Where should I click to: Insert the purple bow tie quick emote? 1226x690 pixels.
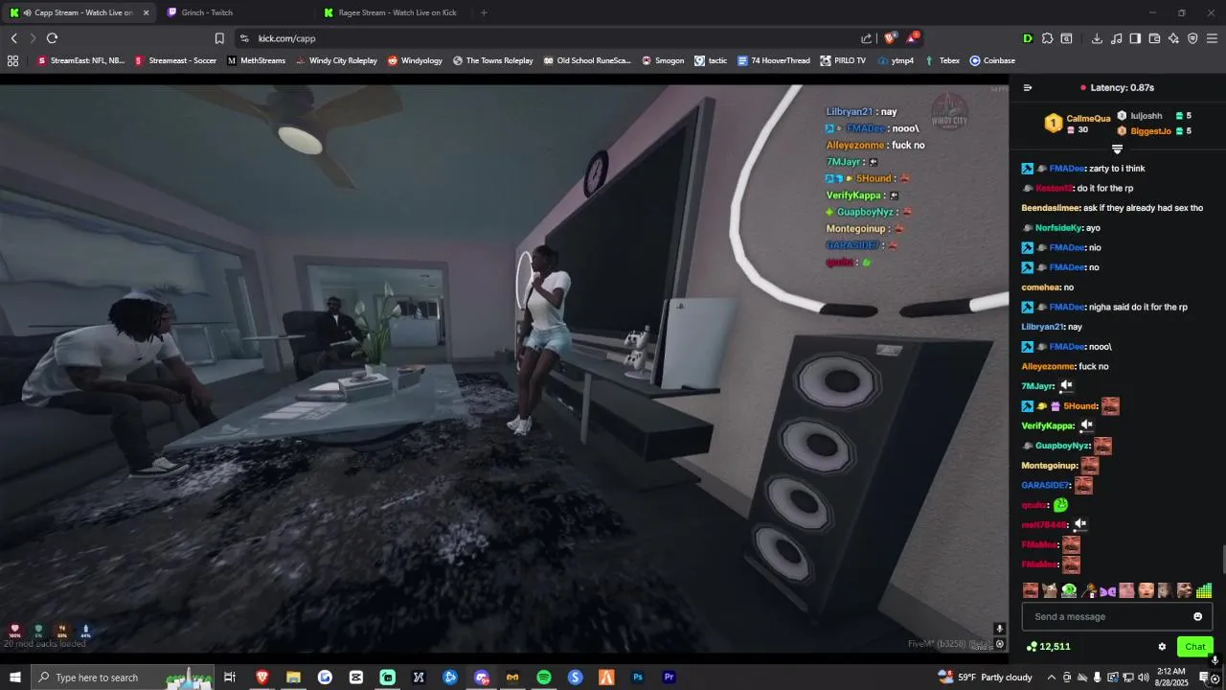[1107, 590]
